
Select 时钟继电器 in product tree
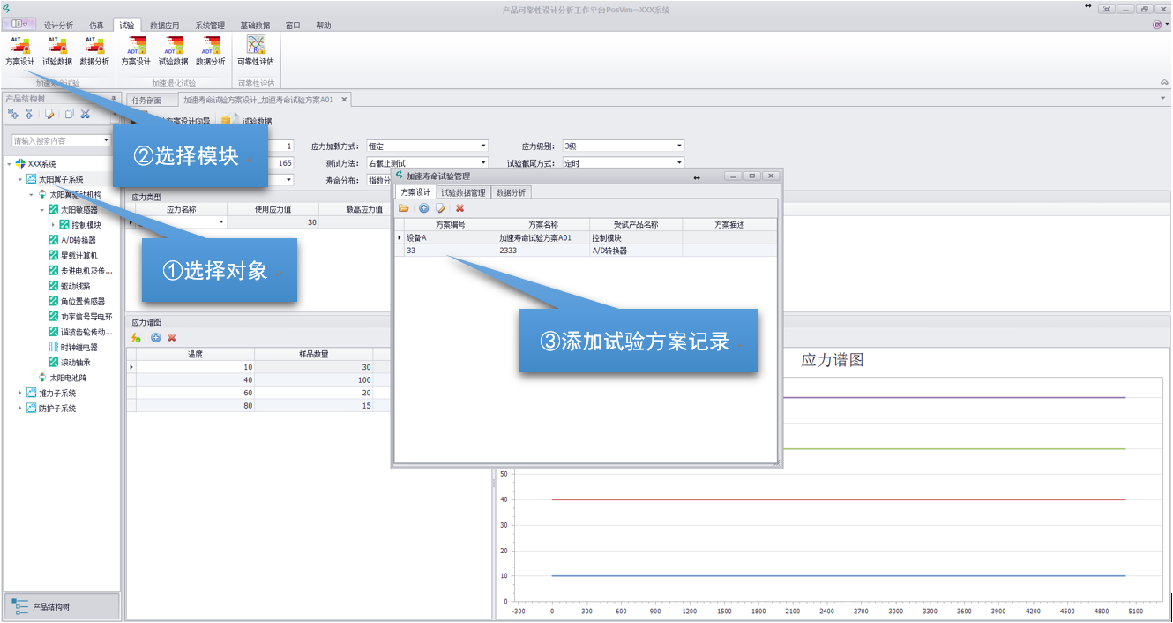[x=72, y=347]
